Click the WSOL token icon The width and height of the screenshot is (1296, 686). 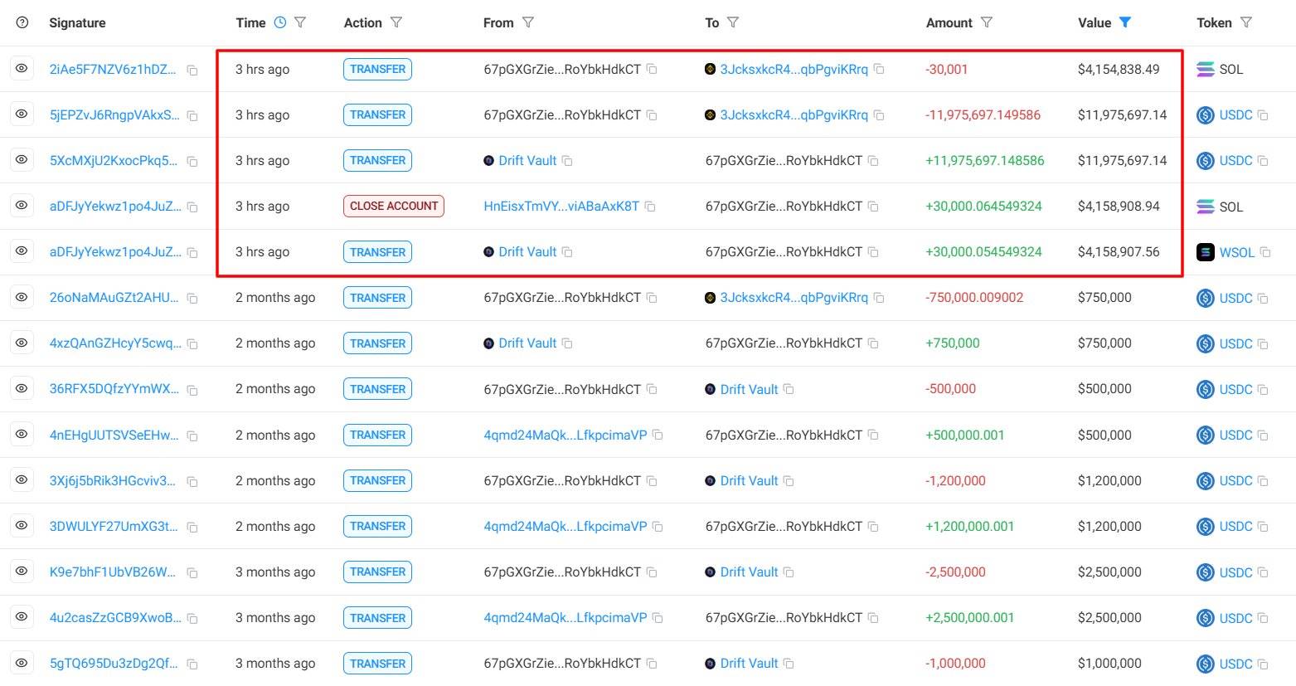pyautogui.click(x=1206, y=252)
